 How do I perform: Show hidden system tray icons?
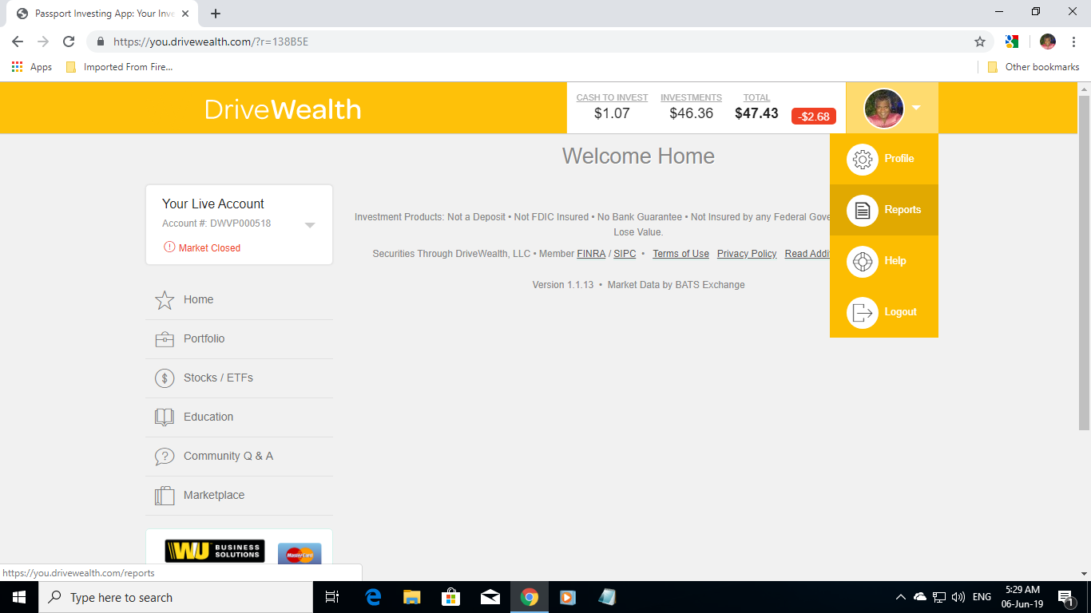coord(901,597)
